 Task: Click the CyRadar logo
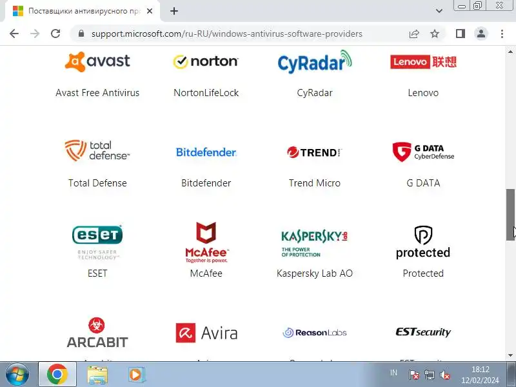pos(315,61)
